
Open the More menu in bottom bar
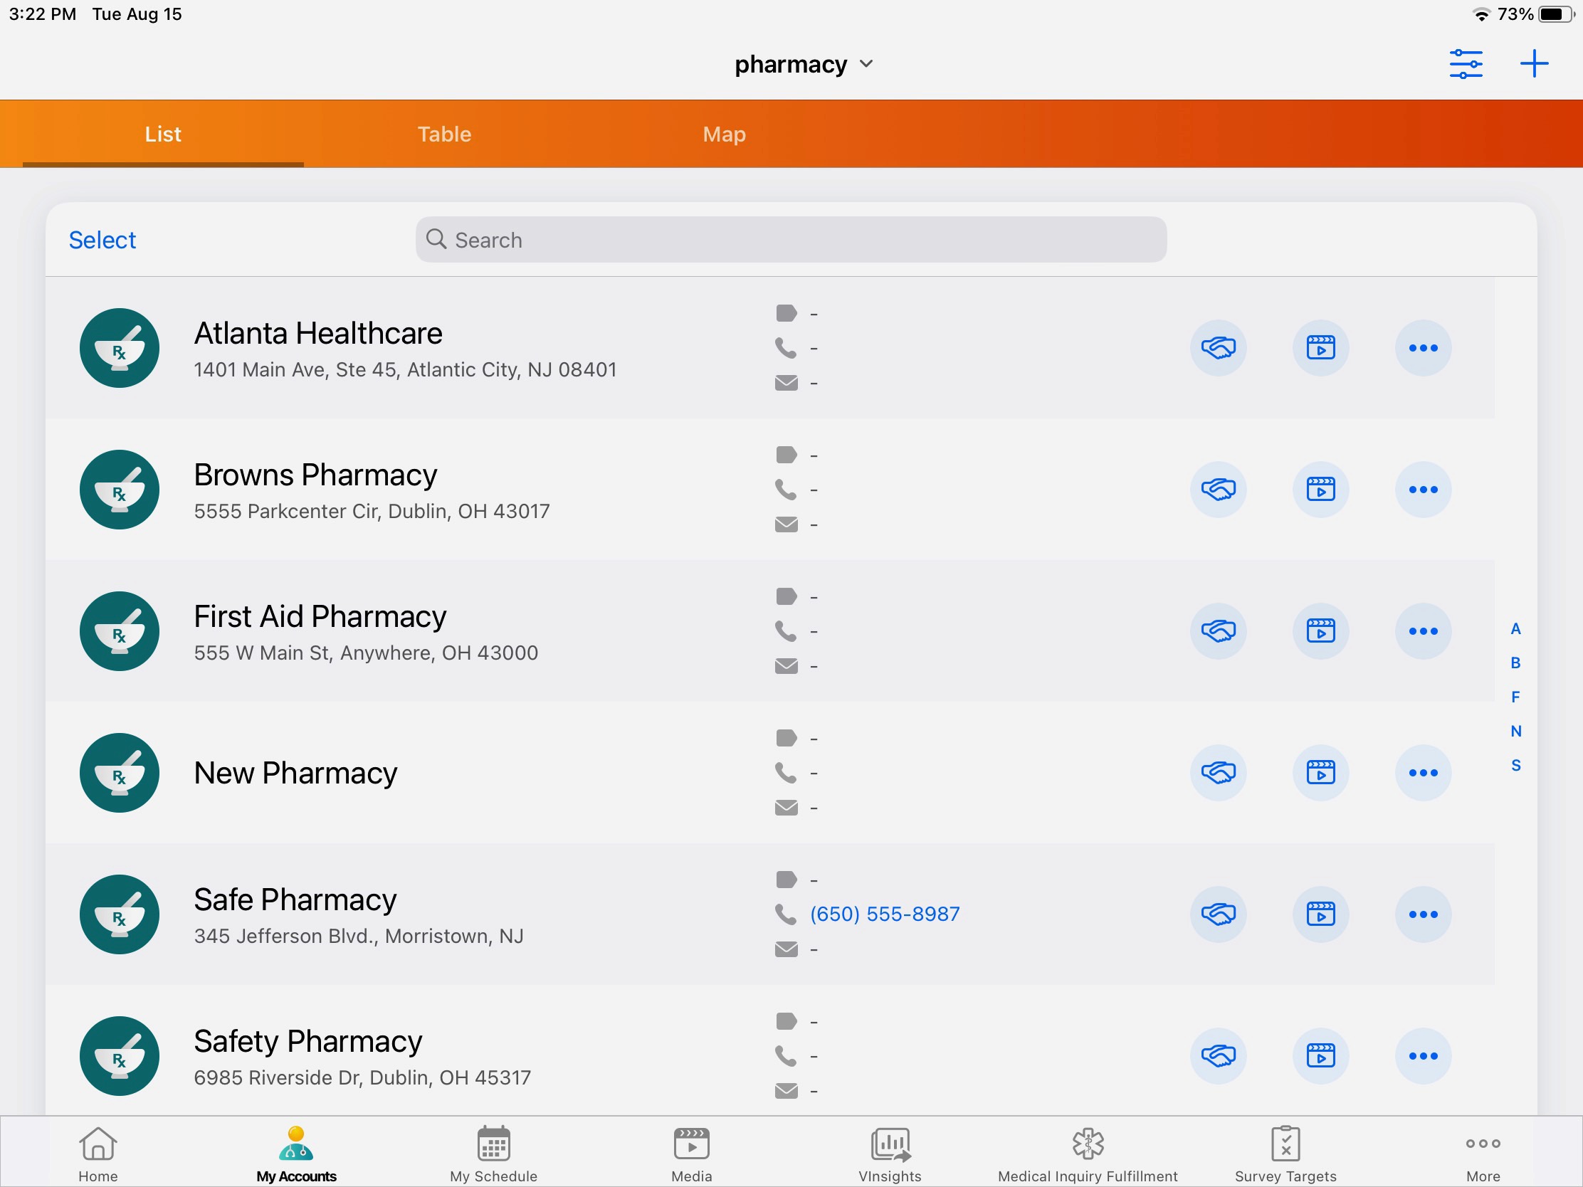[1483, 1155]
